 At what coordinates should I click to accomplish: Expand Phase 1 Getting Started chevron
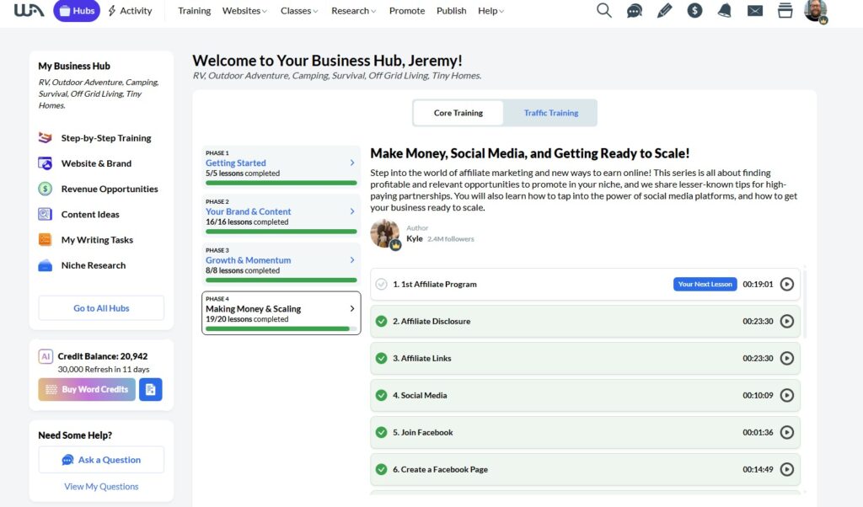pyautogui.click(x=352, y=163)
